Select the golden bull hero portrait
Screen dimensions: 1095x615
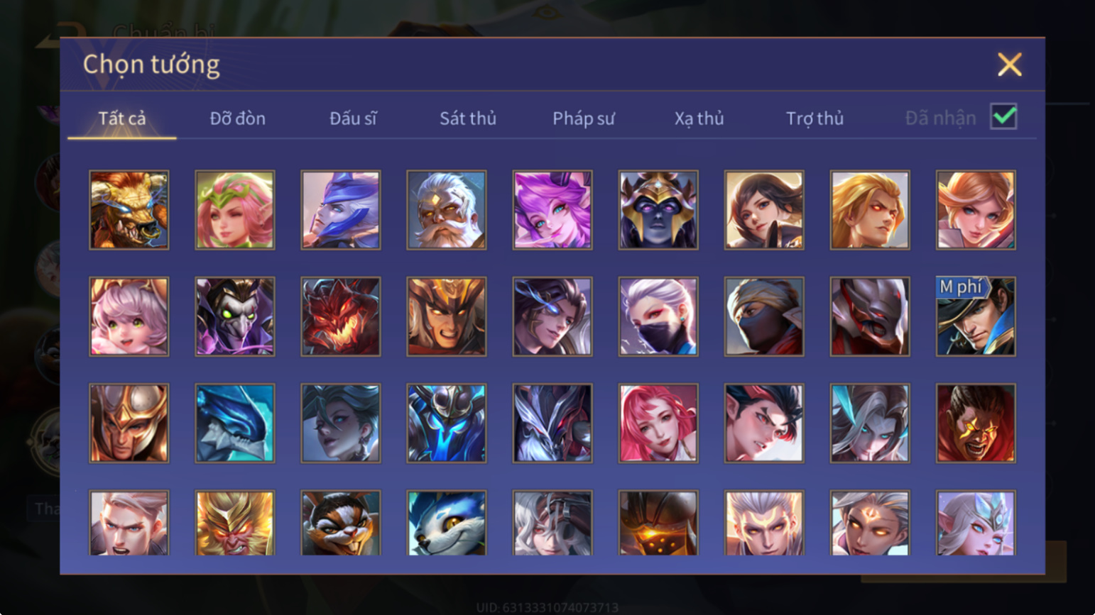(x=129, y=210)
